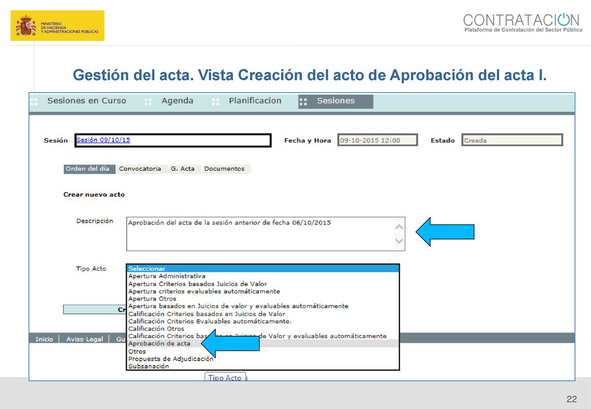Select Apertura criterios evaluables automáticamente
This screenshot has width=591, height=409.
[263, 291]
